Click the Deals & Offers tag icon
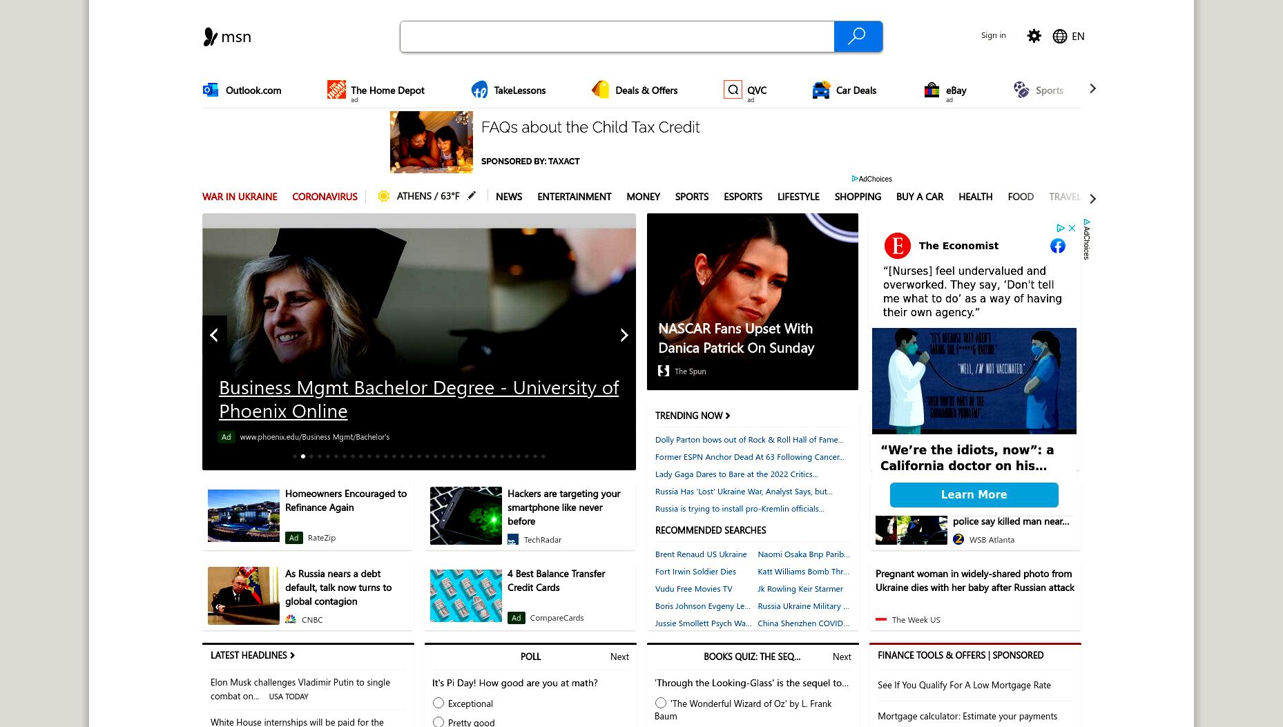The width and height of the screenshot is (1283, 727). click(x=601, y=90)
